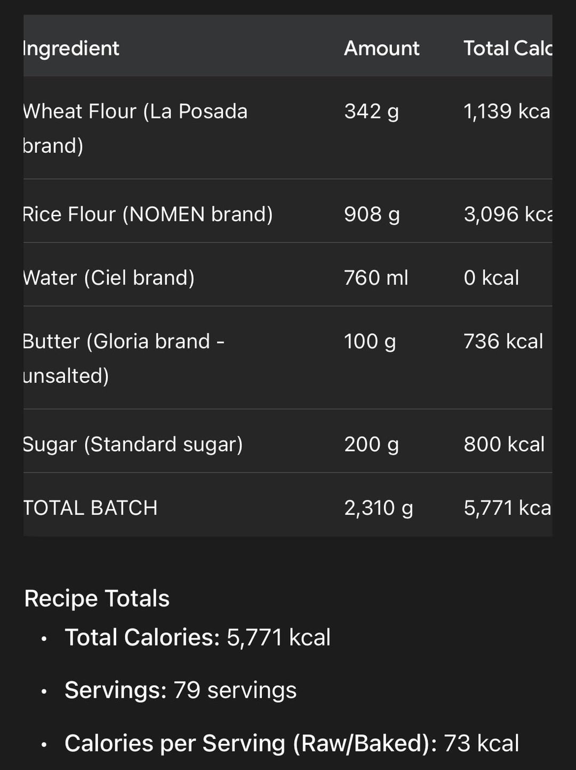Screen dimensions: 576x770
Task: Select the Water (Ciel brand) cell
Action: pos(109,278)
